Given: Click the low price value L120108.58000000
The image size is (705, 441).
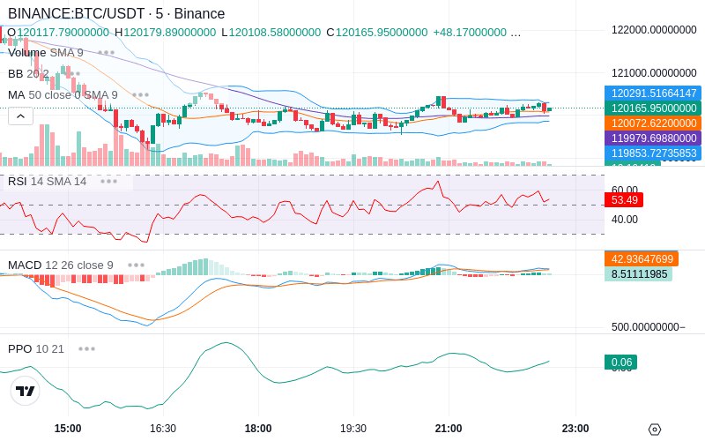Looking at the screenshot, I should tap(271, 33).
